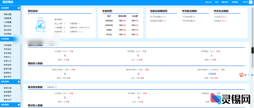
Task: Open 教学考评 in the sidebar
Action: pos(8,96)
